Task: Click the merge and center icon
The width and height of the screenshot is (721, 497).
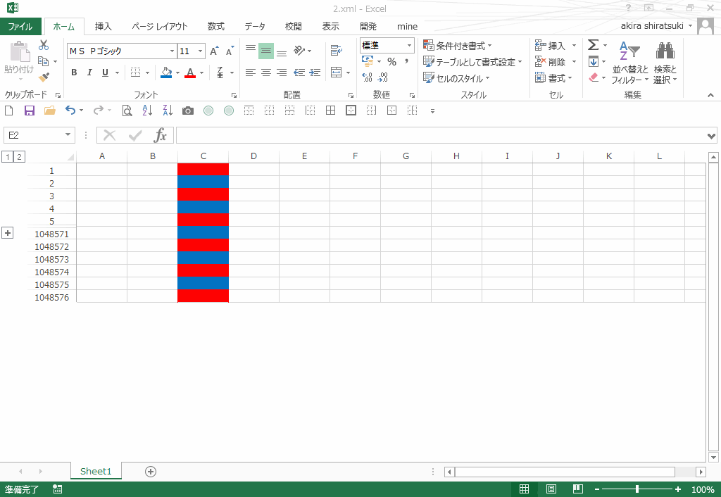Action: click(336, 73)
